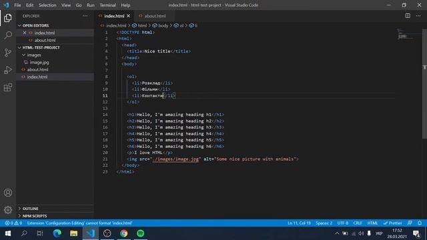Open the Run menu

[x=91, y=5]
